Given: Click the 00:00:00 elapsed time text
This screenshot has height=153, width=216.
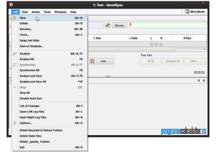Looking at the screenshot, I should [x=199, y=72].
